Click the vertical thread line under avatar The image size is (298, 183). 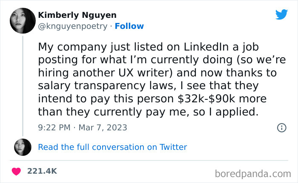click(22, 85)
